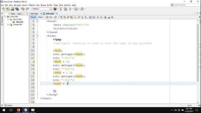
Task: Open the Windows Start menu
Action: point(4,110)
